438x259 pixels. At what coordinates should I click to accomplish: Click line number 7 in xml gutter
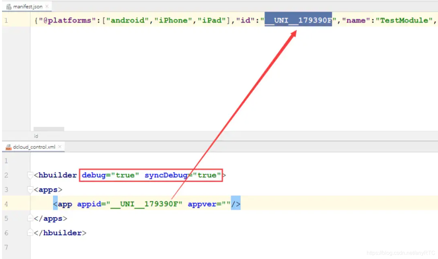(6, 247)
